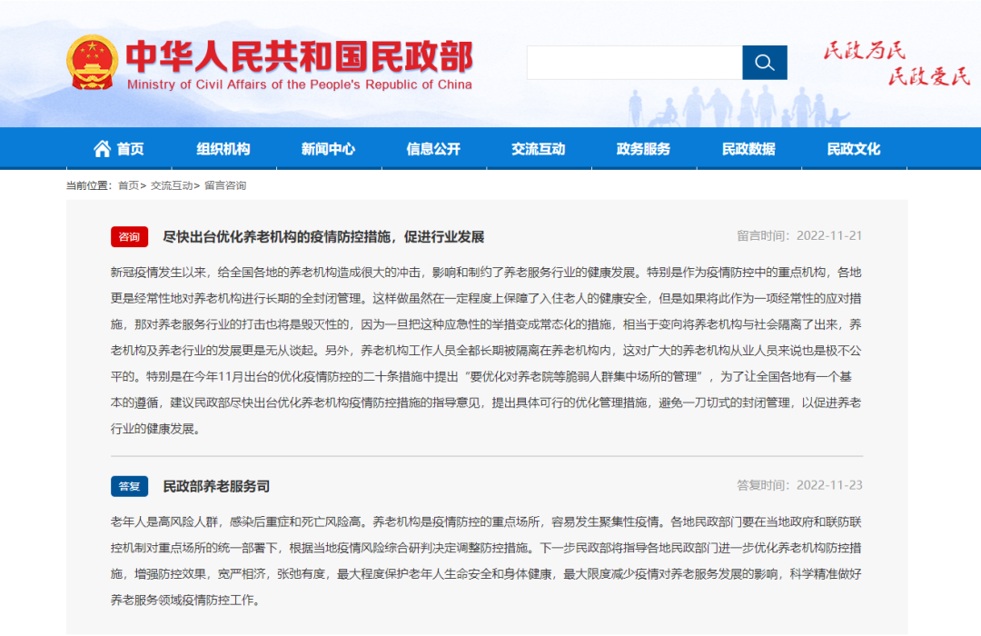Click the 民政部养老服务司 reply heading
The image size is (981, 636).
tap(216, 486)
